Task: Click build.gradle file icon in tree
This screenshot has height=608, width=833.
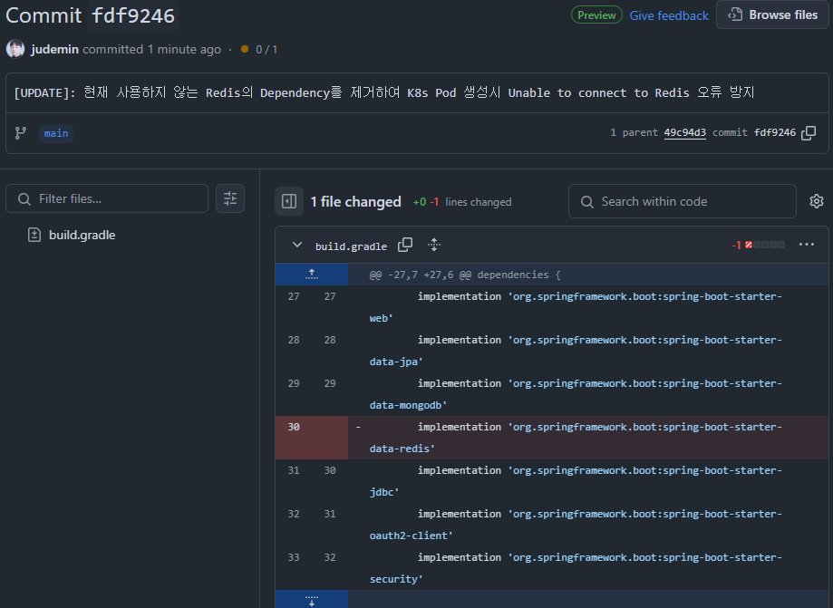Action: [x=34, y=235]
